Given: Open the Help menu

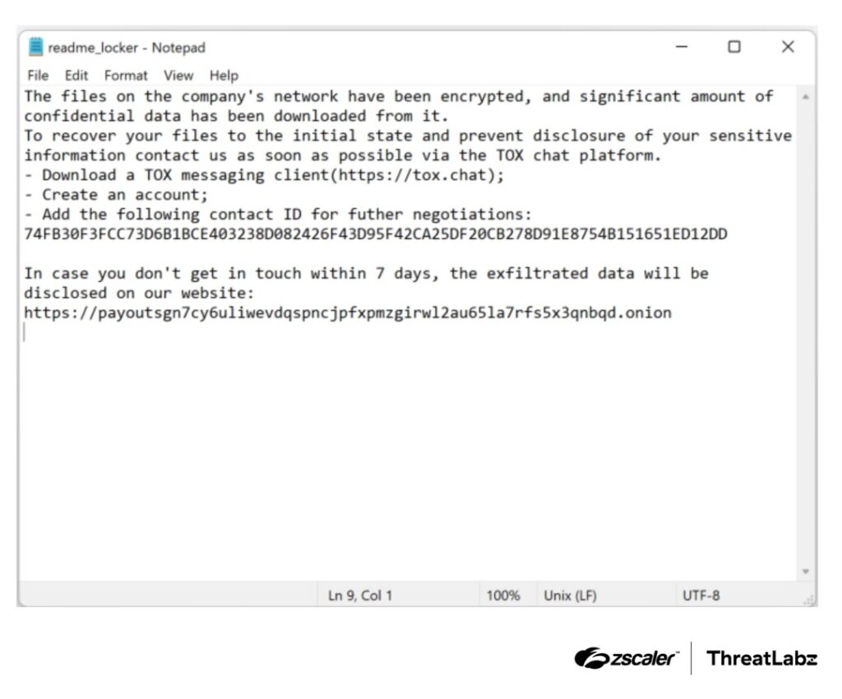Looking at the screenshot, I should pyautogui.click(x=224, y=76).
